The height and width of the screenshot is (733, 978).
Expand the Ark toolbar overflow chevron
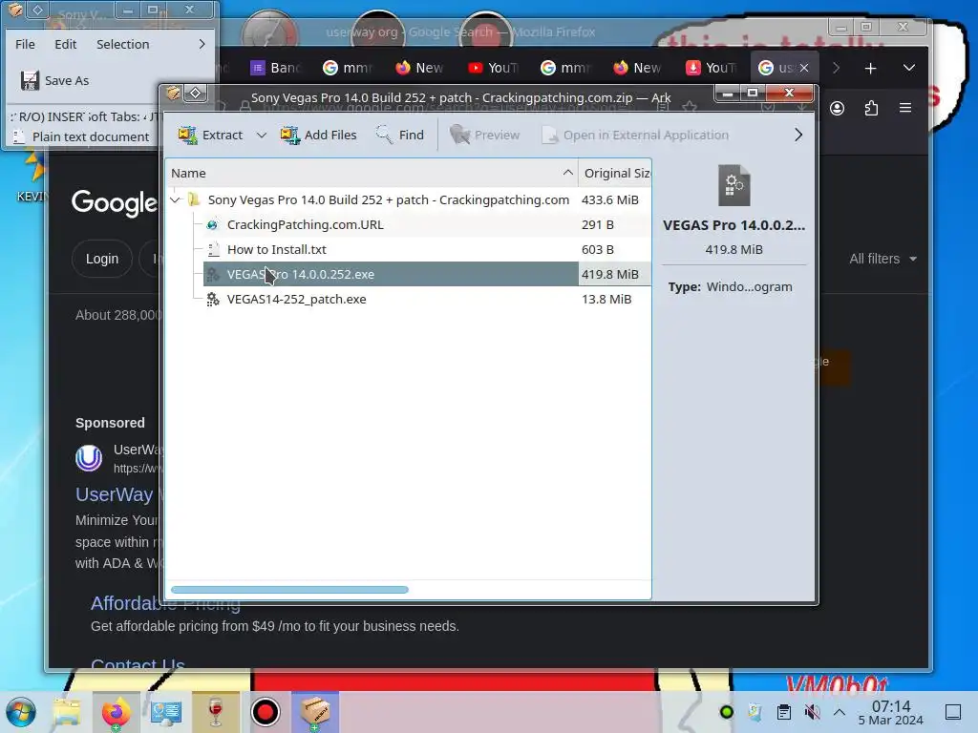pyautogui.click(x=797, y=135)
